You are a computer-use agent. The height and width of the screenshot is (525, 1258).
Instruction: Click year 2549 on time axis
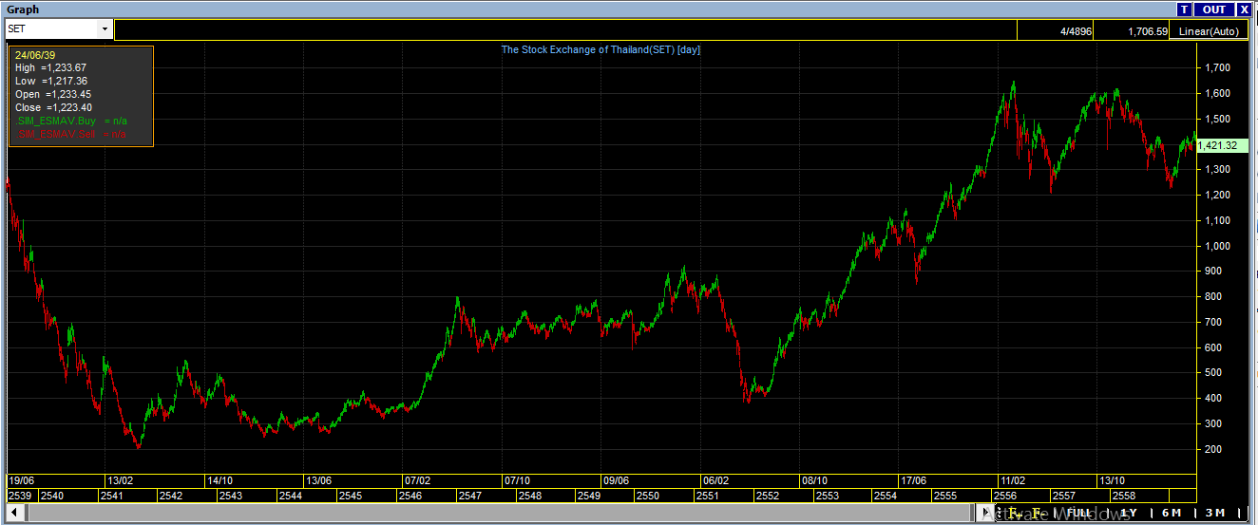[x=588, y=496]
